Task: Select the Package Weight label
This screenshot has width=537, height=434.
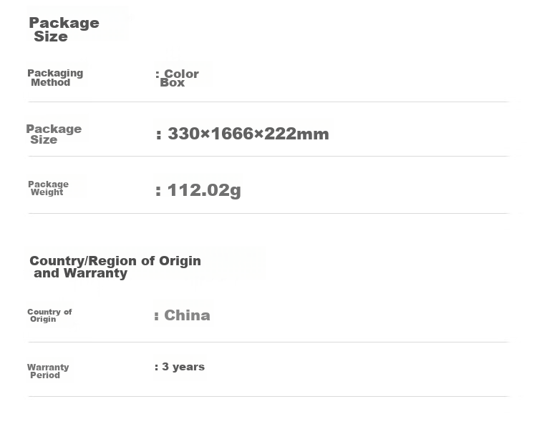Action: 48,188
